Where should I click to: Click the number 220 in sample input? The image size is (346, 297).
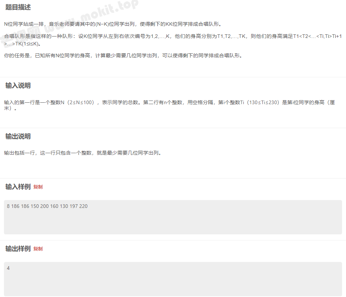[83, 206]
